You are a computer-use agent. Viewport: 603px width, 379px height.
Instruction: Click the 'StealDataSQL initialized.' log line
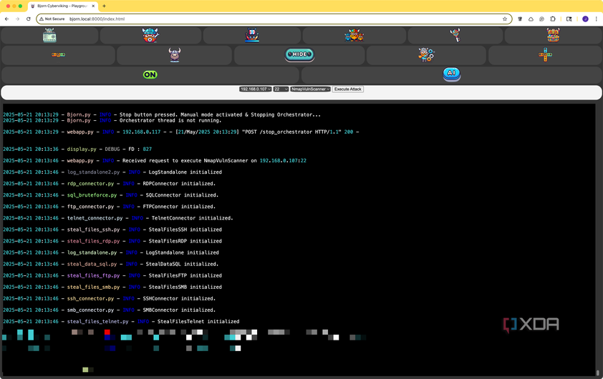click(x=111, y=264)
